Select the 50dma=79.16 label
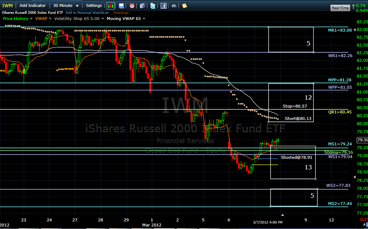 pyautogui.click(x=338, y=152)
